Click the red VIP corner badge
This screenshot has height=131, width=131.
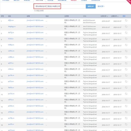(x=129, y=2)
